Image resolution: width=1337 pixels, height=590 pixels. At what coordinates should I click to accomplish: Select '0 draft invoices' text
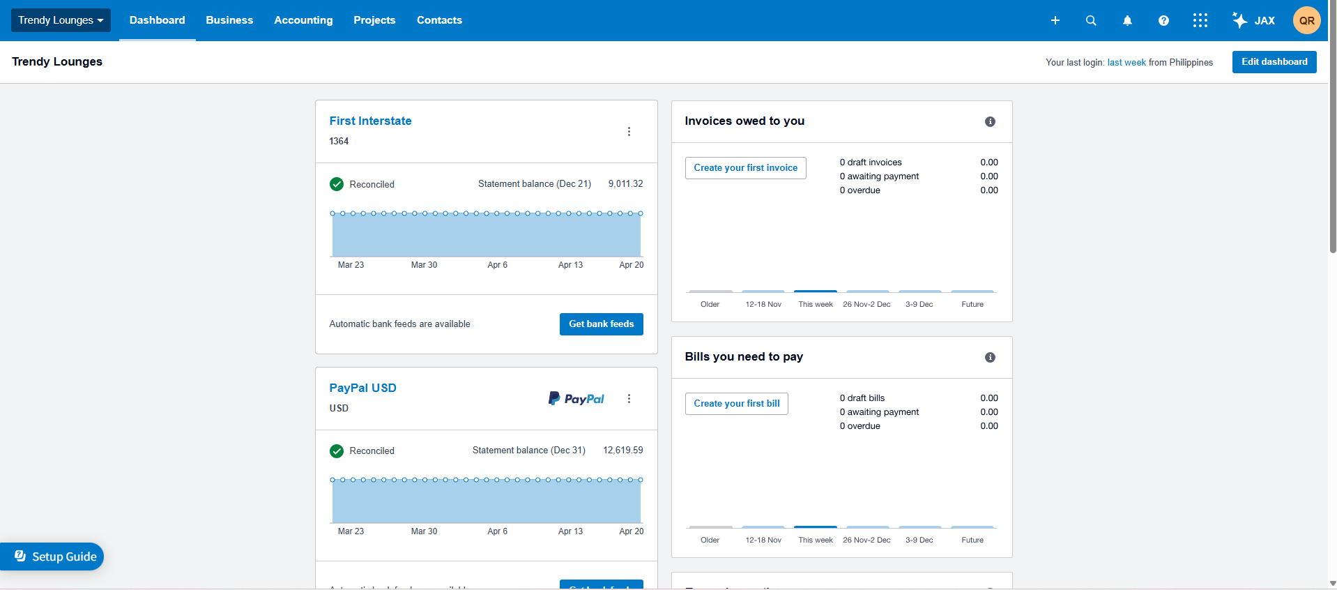[x=871, y=162]
